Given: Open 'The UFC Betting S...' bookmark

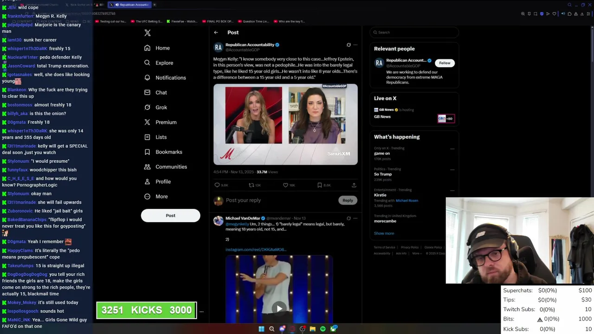Looking at the screenshot, I should pos(147,21).
